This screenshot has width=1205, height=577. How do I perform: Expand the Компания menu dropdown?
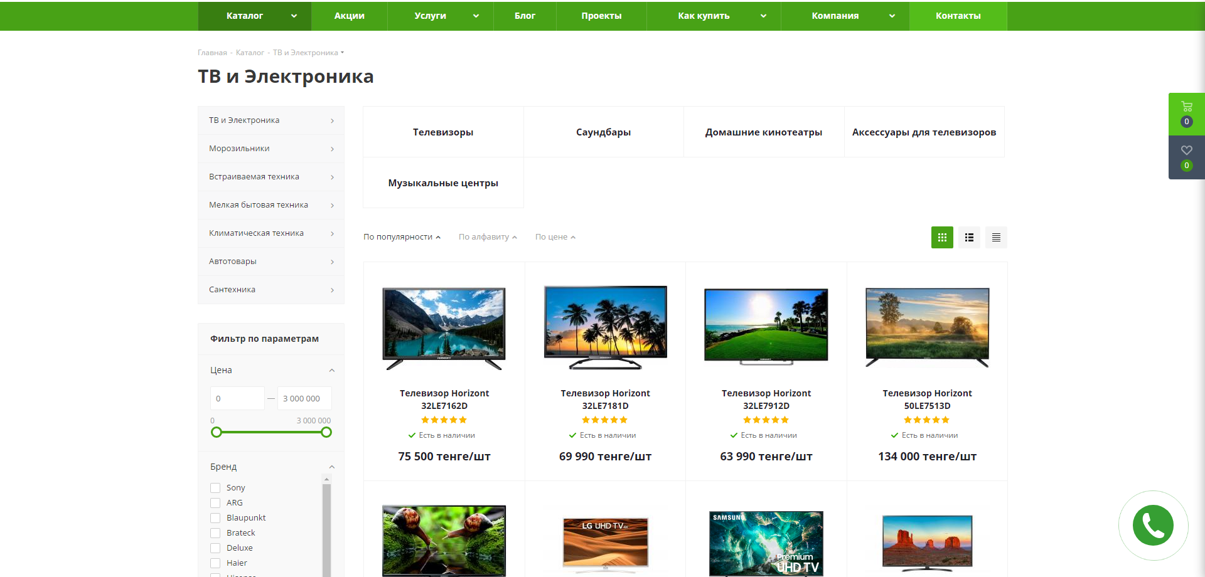(892, 16)
